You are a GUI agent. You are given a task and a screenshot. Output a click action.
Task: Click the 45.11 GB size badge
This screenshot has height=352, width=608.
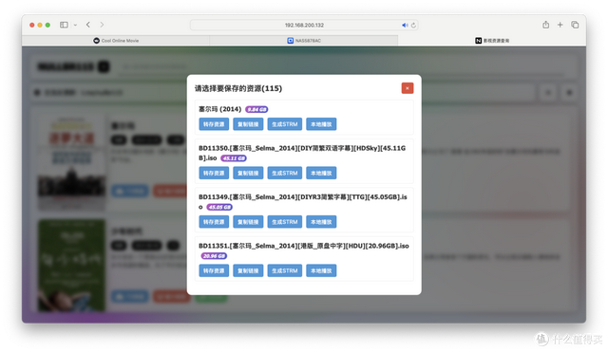(x=234, y=158)
